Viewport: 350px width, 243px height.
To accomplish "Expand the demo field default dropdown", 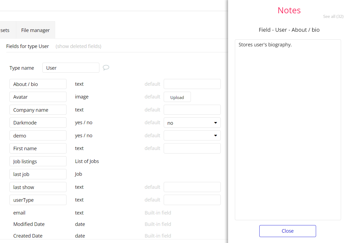I will pos(192,136).
